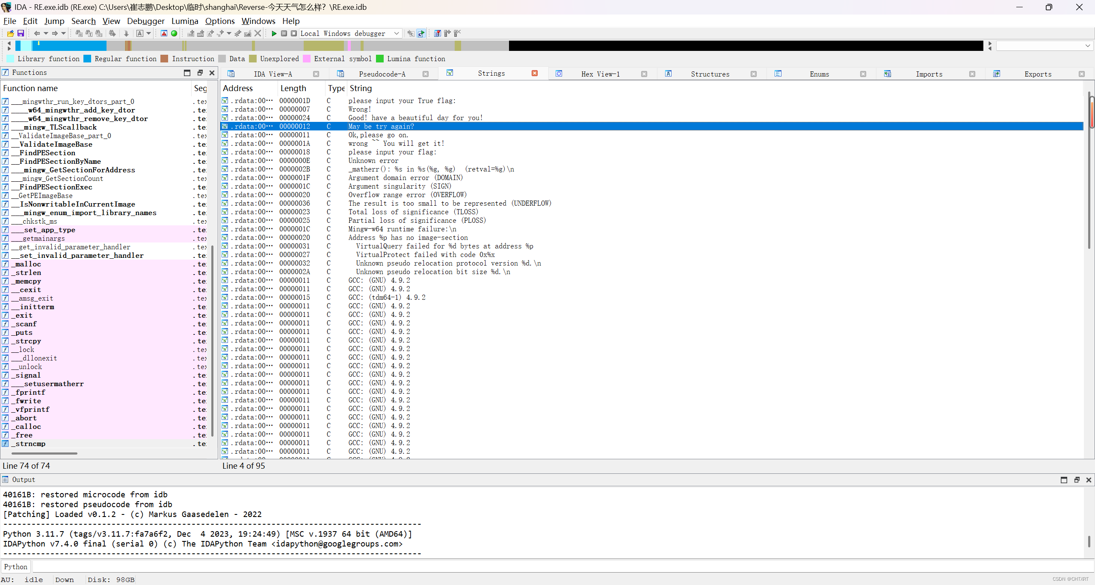Click the convert to code icon
This screenshot has height=585, width=1095.
point(190,33)
